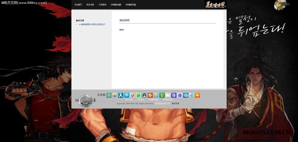This screenshot has height=142, width=298.
Task: Open DNF辅助加盟 in the top navigation bar
Action: (x=116, y=5)
